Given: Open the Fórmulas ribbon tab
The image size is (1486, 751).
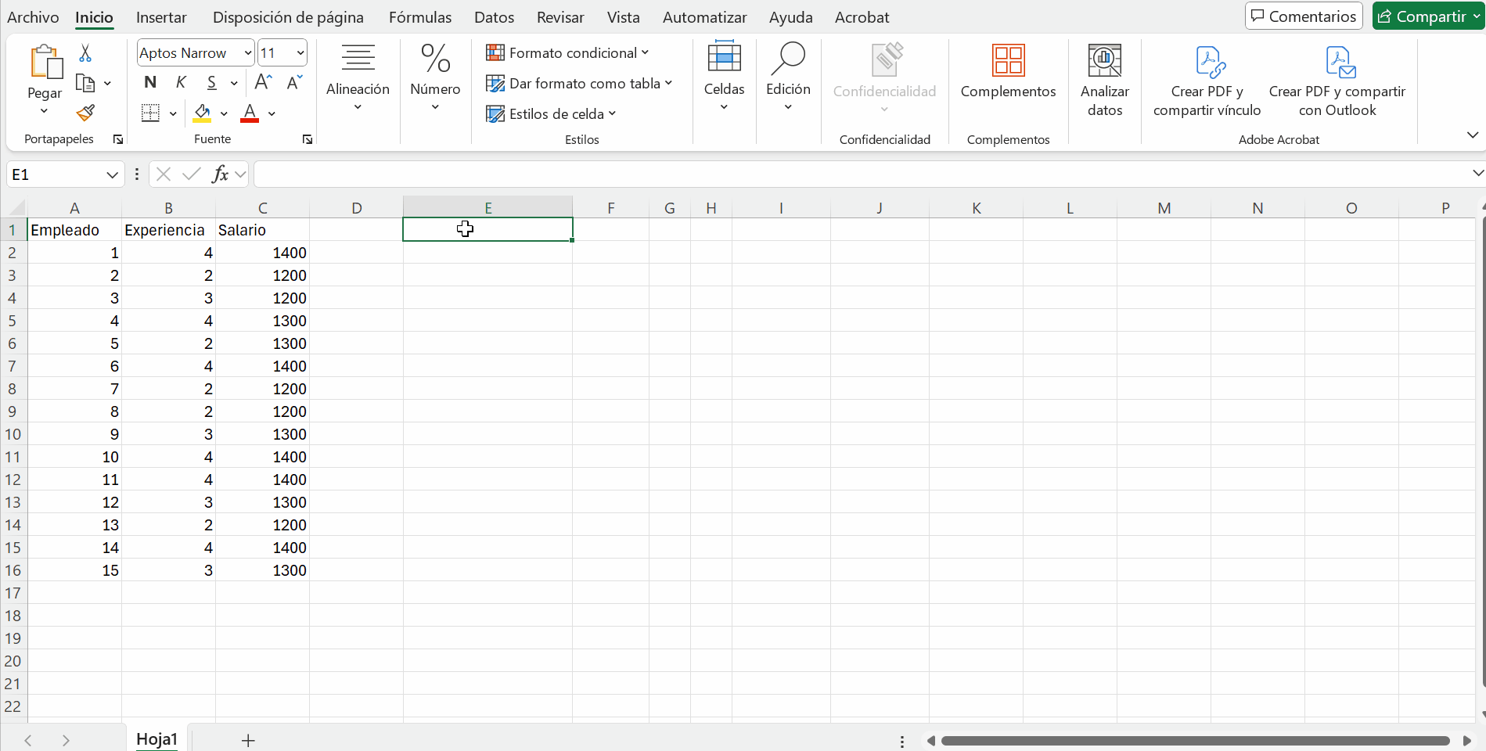Looking at the screenshot, I should (x=420, y=17).
